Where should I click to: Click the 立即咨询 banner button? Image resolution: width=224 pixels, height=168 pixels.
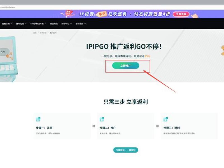pyautogui.click(x=181, y=14)
